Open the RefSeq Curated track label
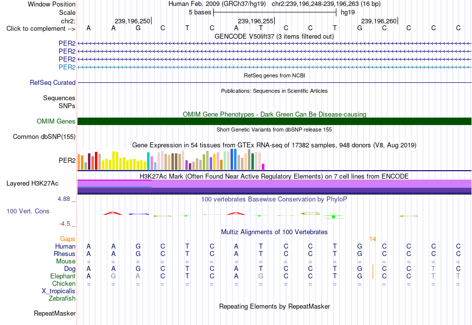This screenshot has height=325, width=472. click(x=53, y=82)
